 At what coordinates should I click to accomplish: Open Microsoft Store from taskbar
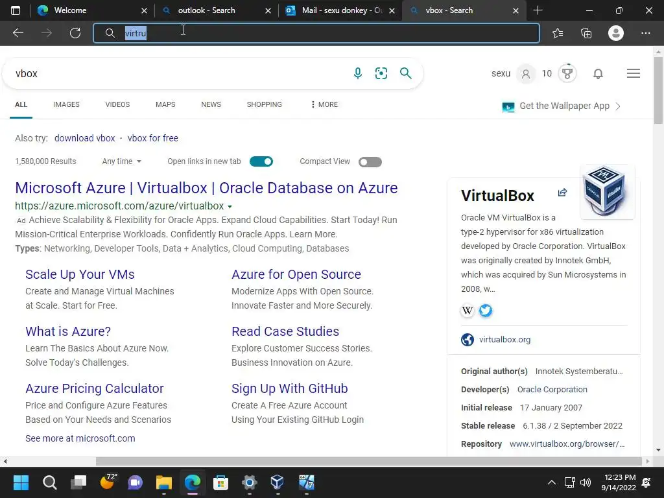click(220, 482)
